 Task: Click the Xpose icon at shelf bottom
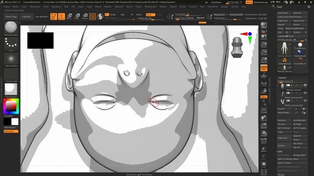tap(264, 172)
